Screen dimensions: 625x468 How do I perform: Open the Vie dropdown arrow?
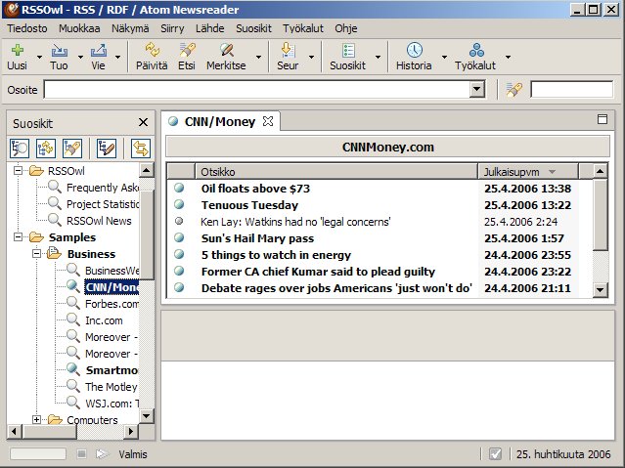(x=118, y=58)
